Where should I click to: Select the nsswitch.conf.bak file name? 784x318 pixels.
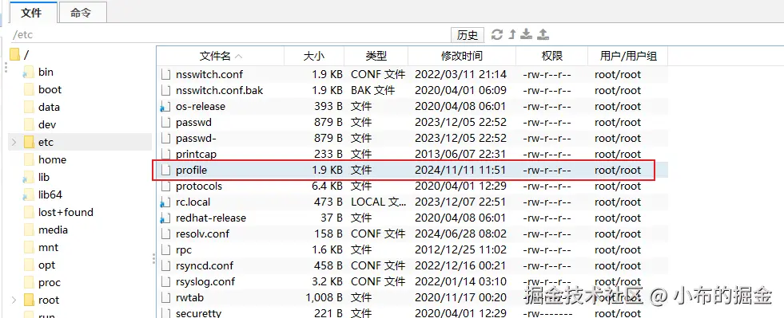click(x=219, y=90)
